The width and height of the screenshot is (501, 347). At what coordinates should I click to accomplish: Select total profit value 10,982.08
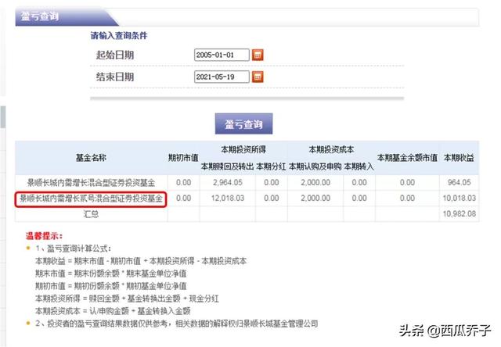coord(460,213)
